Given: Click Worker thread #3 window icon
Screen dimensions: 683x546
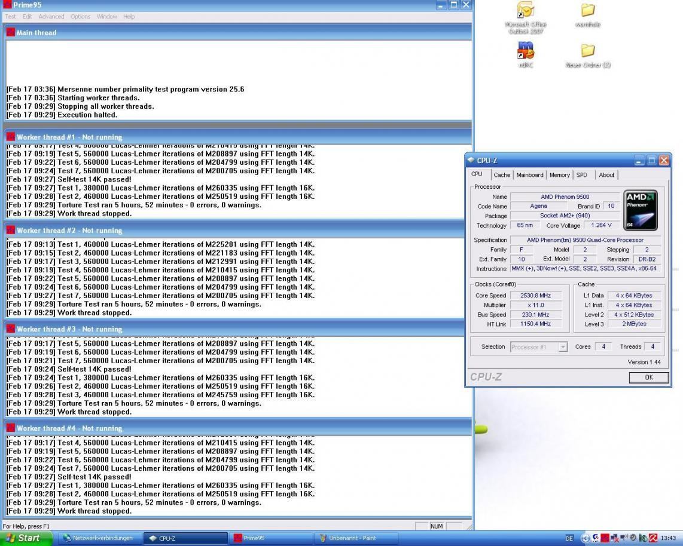Looking at the screenshot, I should tap(10, 329).
